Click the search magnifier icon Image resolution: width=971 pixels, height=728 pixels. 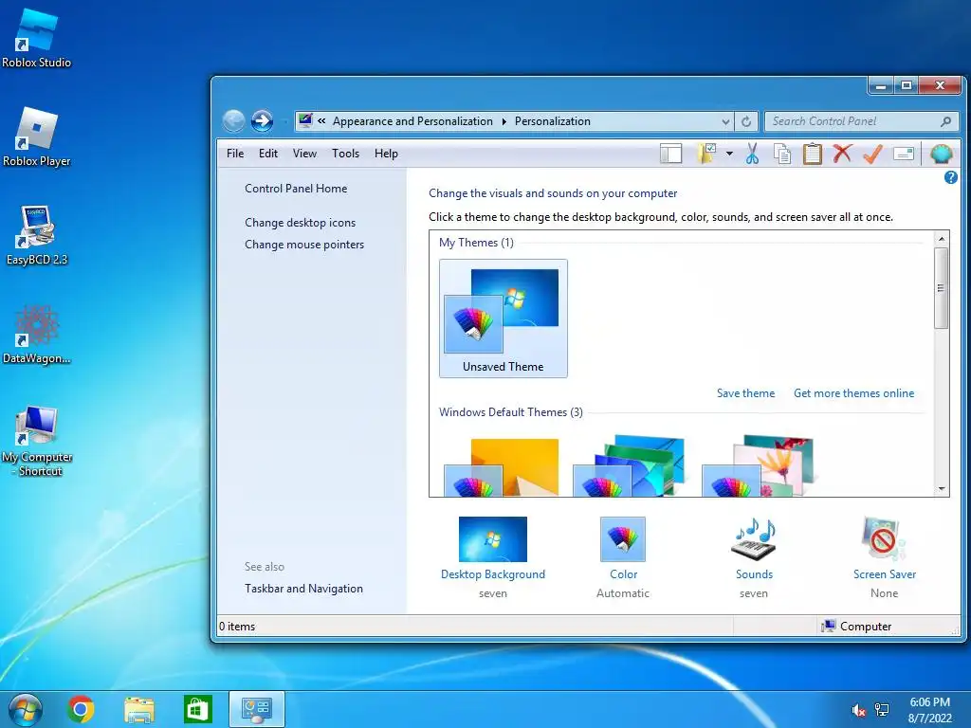(945, 121)
